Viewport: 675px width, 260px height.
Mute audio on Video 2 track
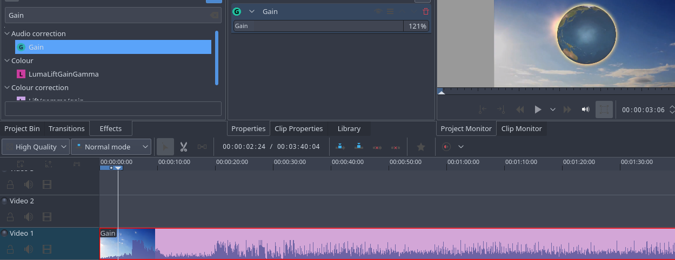pos(28,217)
